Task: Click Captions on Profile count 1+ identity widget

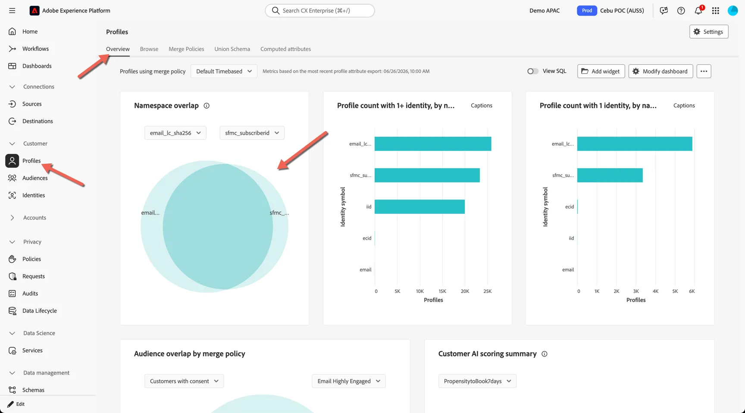Action: [x=481, y=106]
